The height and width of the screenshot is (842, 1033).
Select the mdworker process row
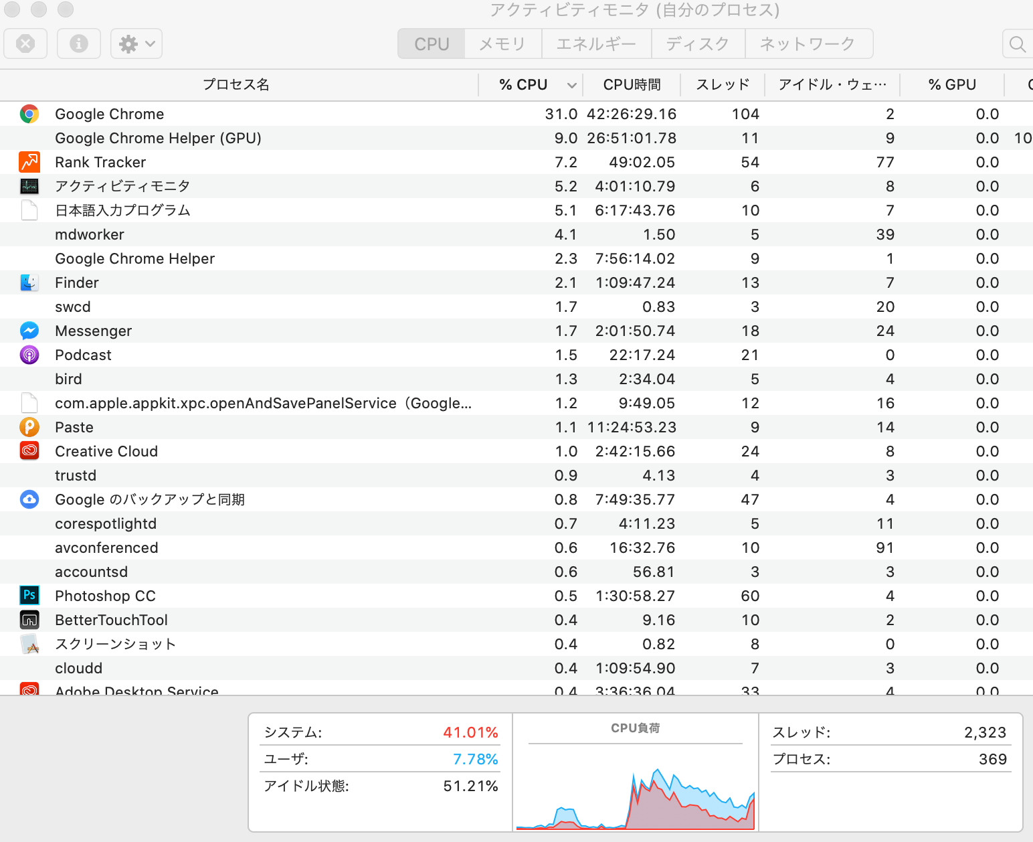coord(516,234)
